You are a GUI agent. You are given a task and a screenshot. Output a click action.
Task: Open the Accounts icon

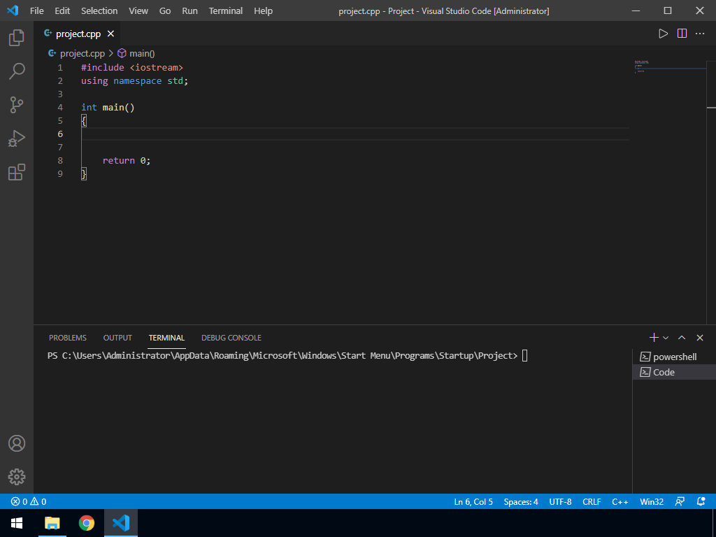17,443
